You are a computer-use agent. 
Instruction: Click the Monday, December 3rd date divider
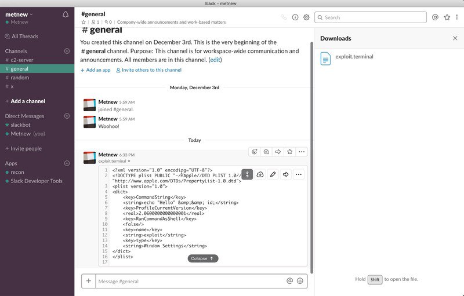194,87
